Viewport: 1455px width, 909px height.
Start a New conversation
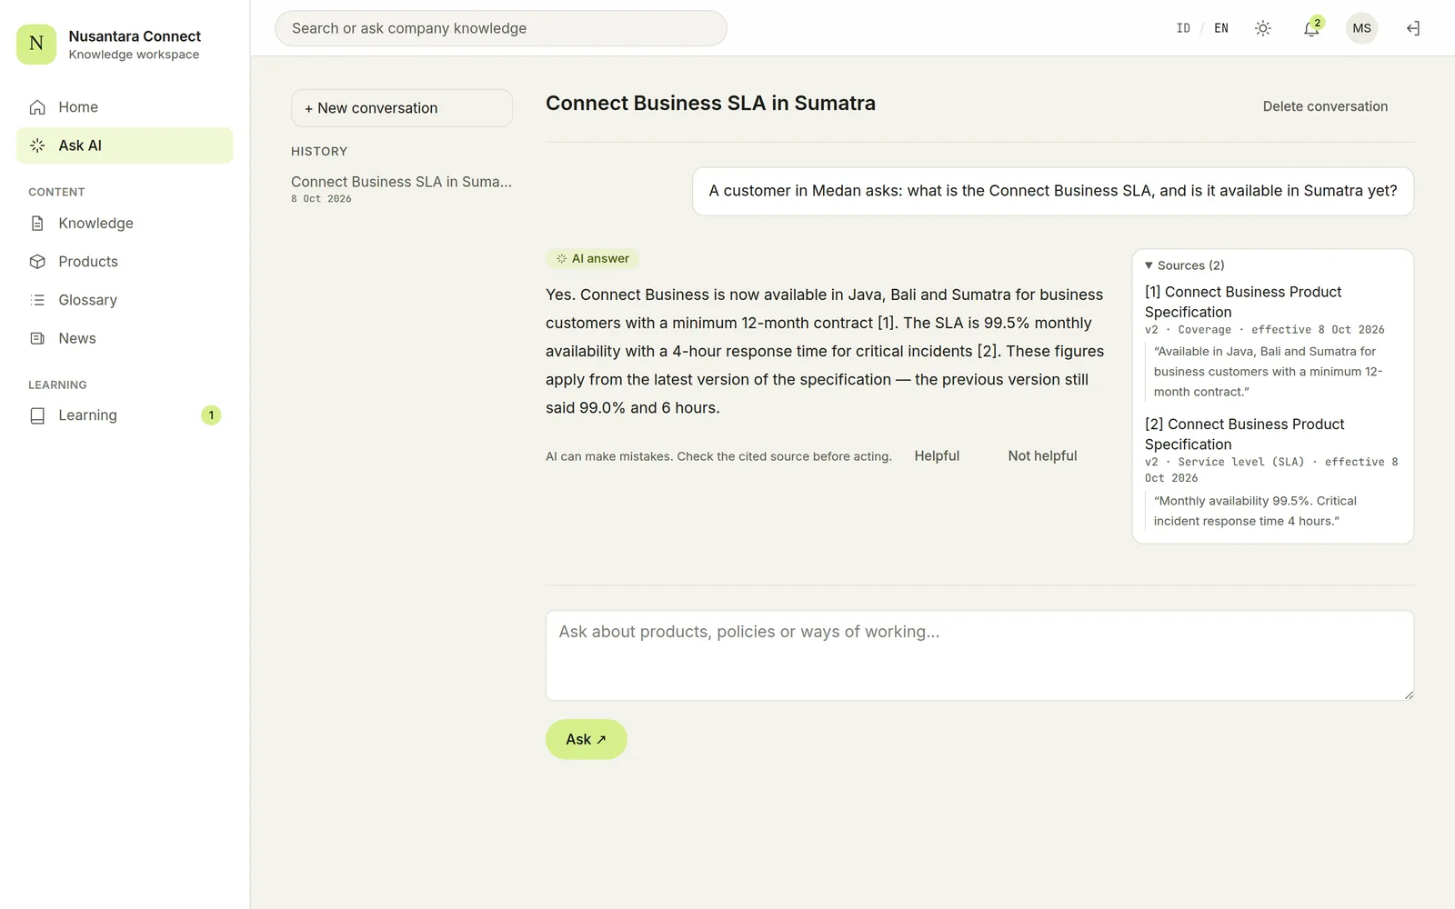coord(402,108)
